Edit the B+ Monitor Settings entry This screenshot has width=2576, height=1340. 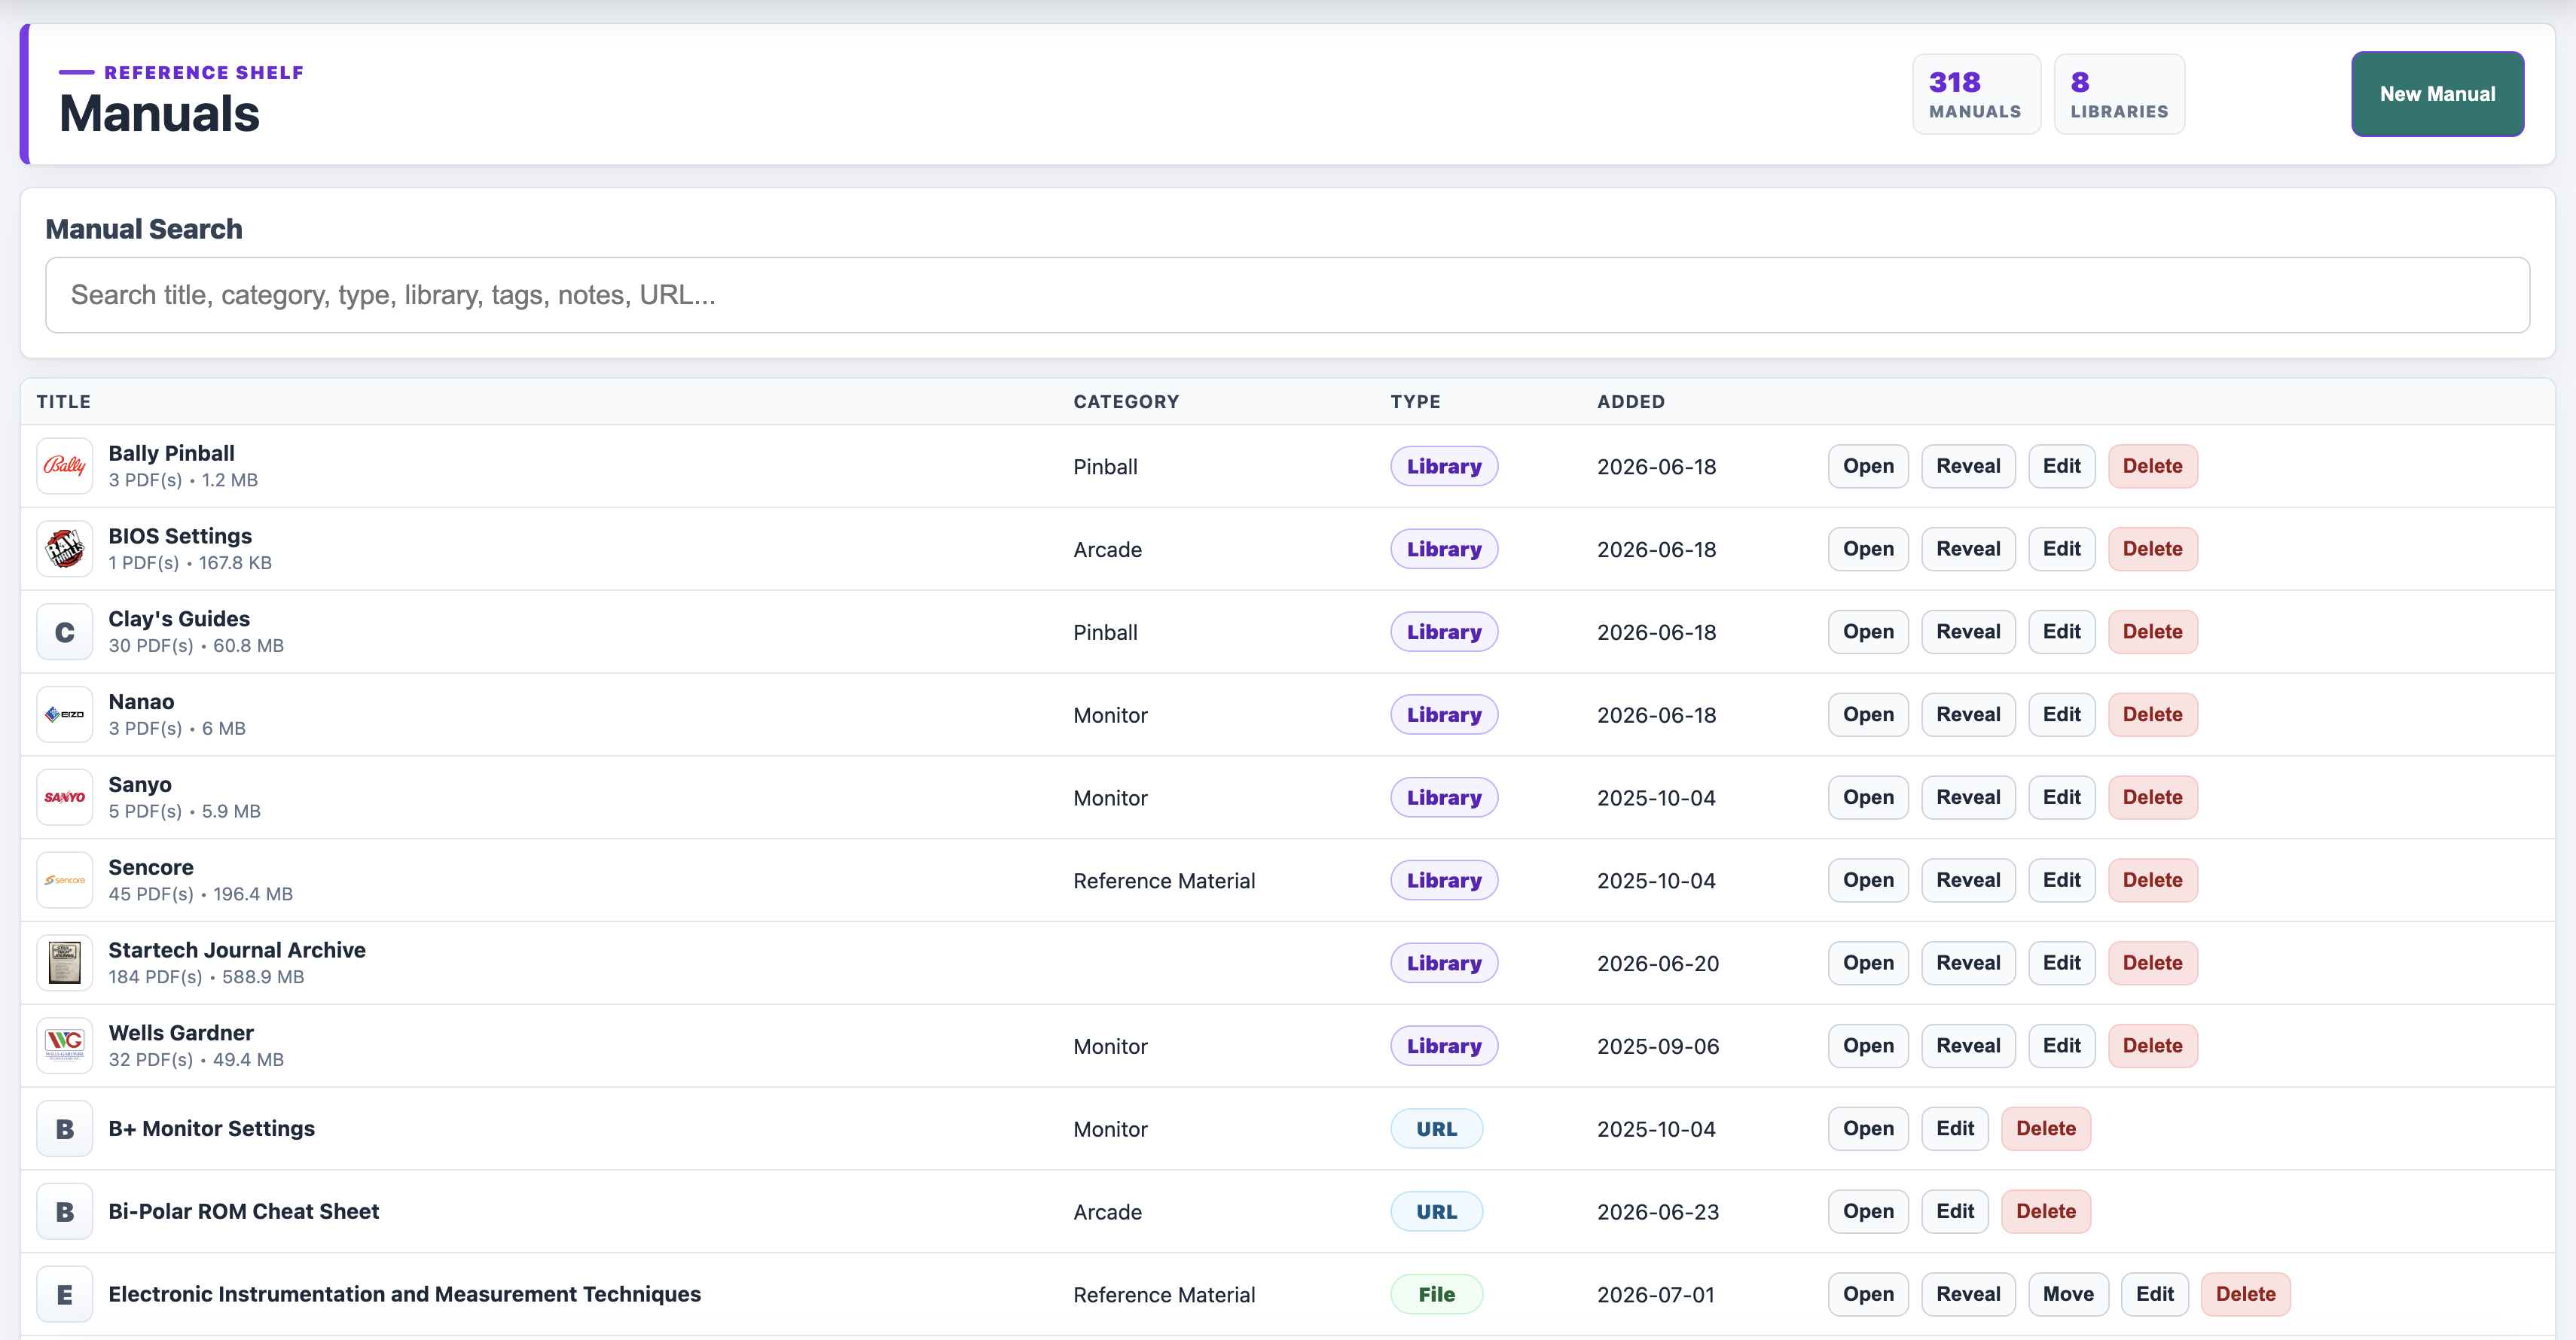[1955, 1130]
